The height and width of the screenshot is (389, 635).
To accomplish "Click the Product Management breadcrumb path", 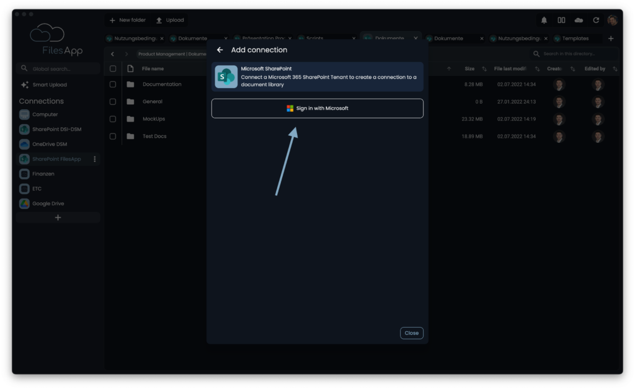I will pos(172,54).
